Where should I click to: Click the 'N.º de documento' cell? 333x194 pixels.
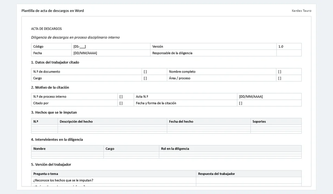tap(86, 72)
